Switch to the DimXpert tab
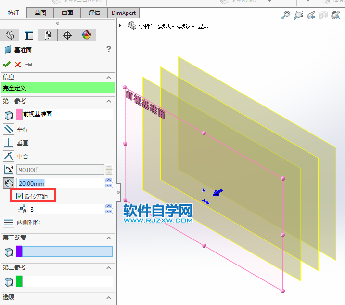 coord(124,13)
